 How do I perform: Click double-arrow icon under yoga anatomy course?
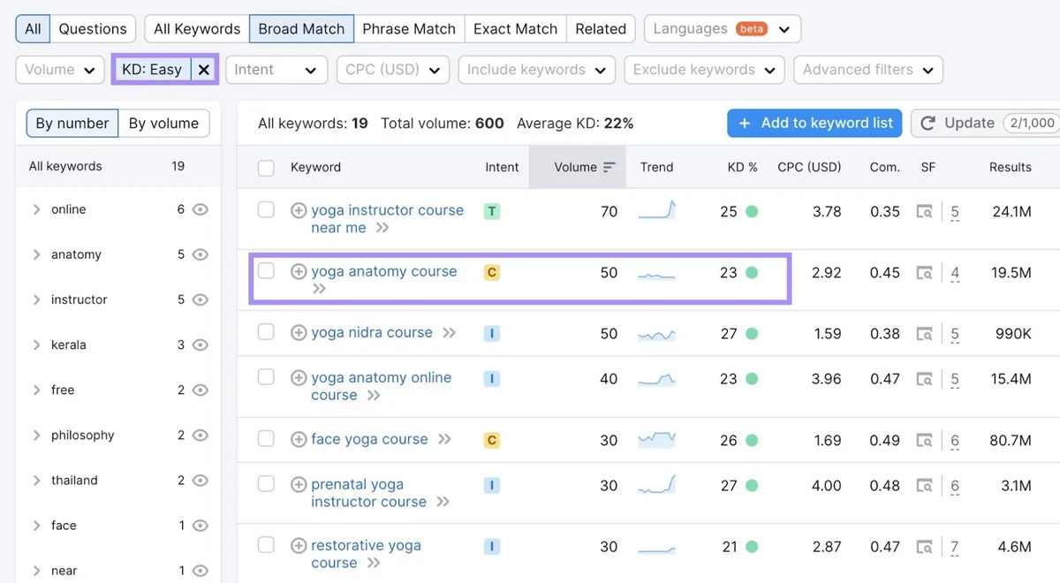(319, 289)
